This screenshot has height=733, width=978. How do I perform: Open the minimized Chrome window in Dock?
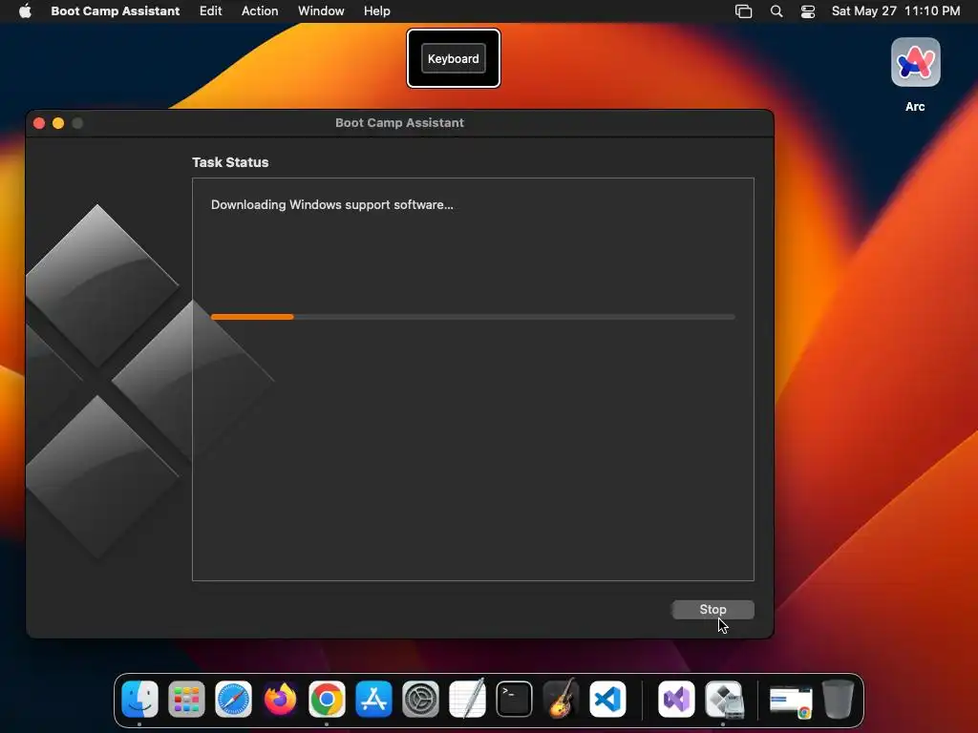point(791,702)
